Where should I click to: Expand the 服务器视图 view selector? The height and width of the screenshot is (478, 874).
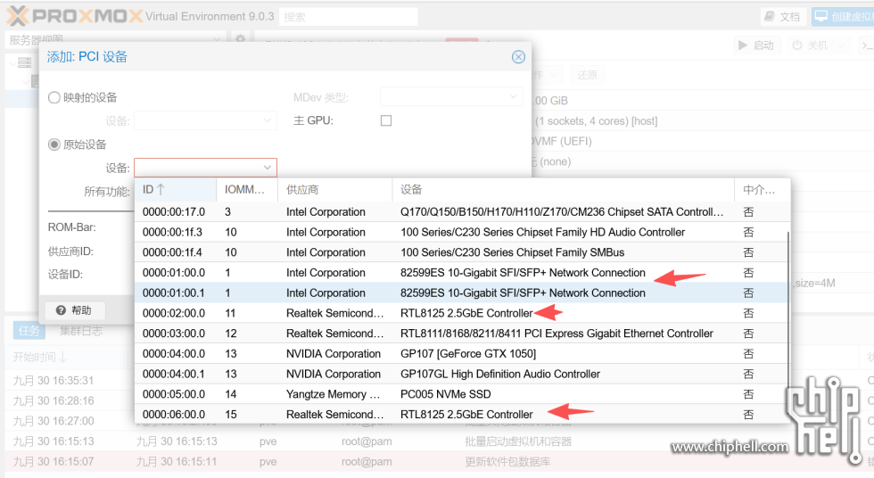(218, 39)
